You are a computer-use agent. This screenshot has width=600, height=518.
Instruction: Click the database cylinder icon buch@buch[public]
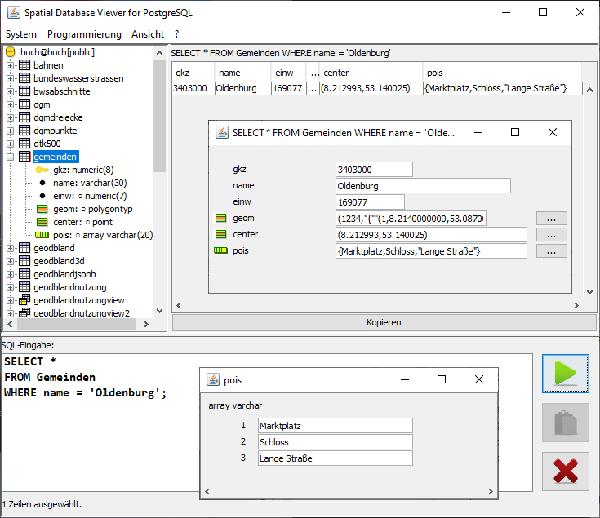[11, 52]
